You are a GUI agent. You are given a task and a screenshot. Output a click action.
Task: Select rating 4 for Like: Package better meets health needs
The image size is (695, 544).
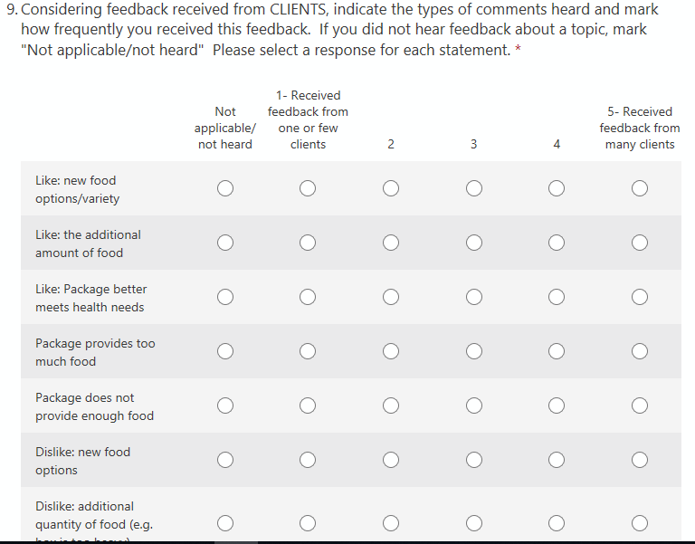(x=557, y=297)
